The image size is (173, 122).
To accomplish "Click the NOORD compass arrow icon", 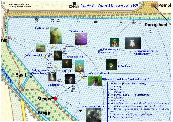I will coord(74,5).
